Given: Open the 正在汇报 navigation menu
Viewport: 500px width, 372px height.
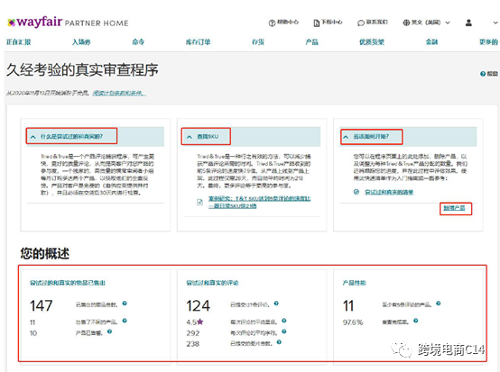Looking at the screenshot, I should pos(18,42).
